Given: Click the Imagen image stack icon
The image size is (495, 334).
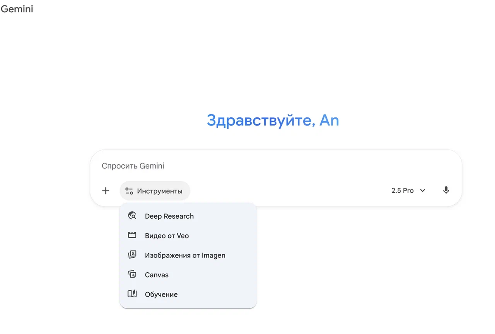Looking at the screenshot, I should point(132,255).
